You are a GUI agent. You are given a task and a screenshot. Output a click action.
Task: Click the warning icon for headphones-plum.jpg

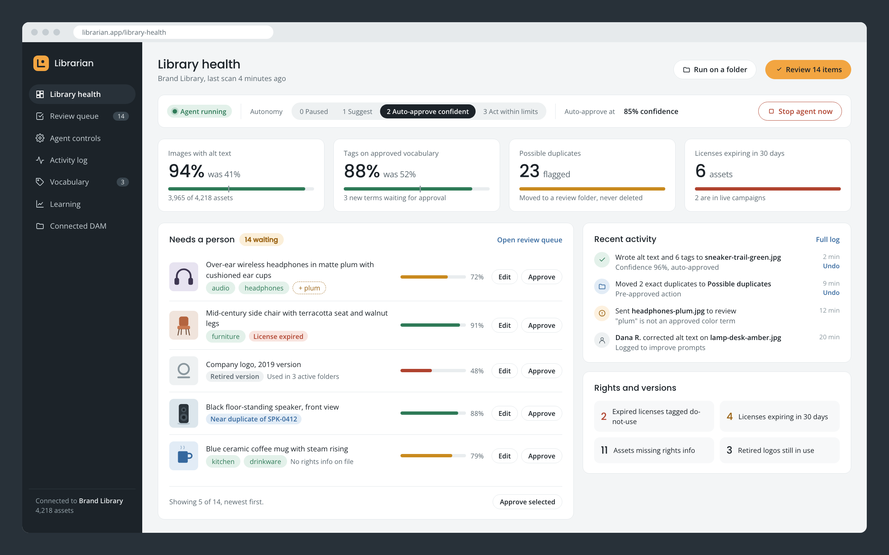(602, 313)
